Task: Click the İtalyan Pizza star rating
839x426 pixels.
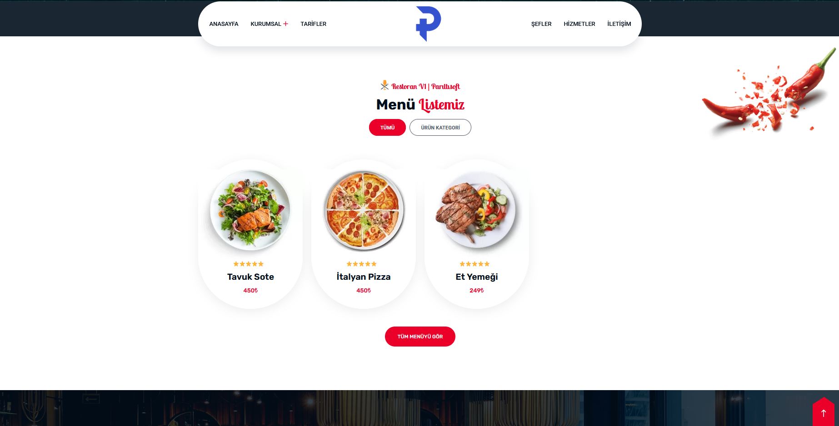Action: coord(362,264)
